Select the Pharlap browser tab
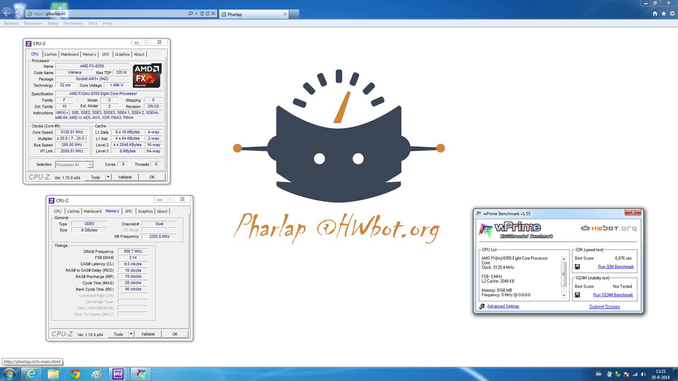The image size is (678, 381). [x=254, y=14]
